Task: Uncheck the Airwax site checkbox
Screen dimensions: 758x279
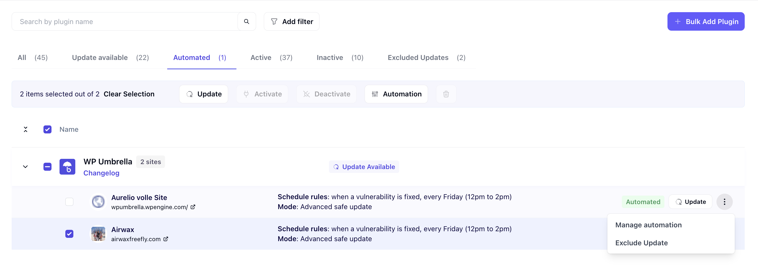Action: 69,234
